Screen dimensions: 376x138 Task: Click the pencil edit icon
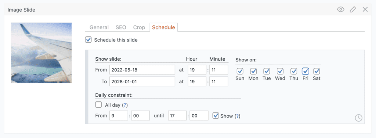pos(353,9)
